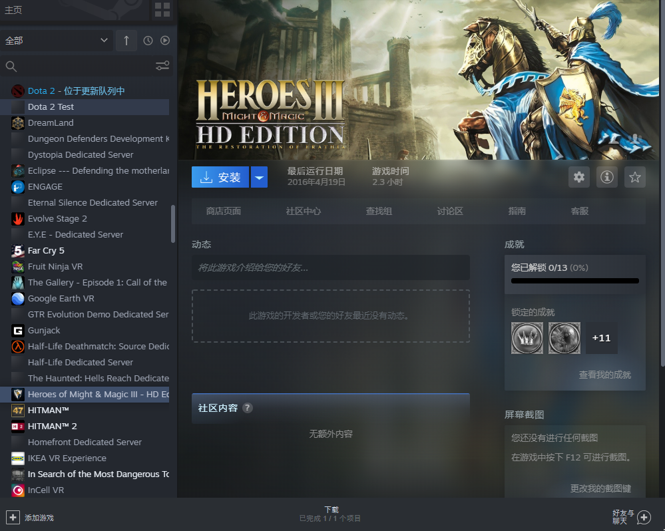Image resolution: width=665 pixels, height=531 pixels.
Task: Click The Gallery Episode 1 icon
Action: 18,283
